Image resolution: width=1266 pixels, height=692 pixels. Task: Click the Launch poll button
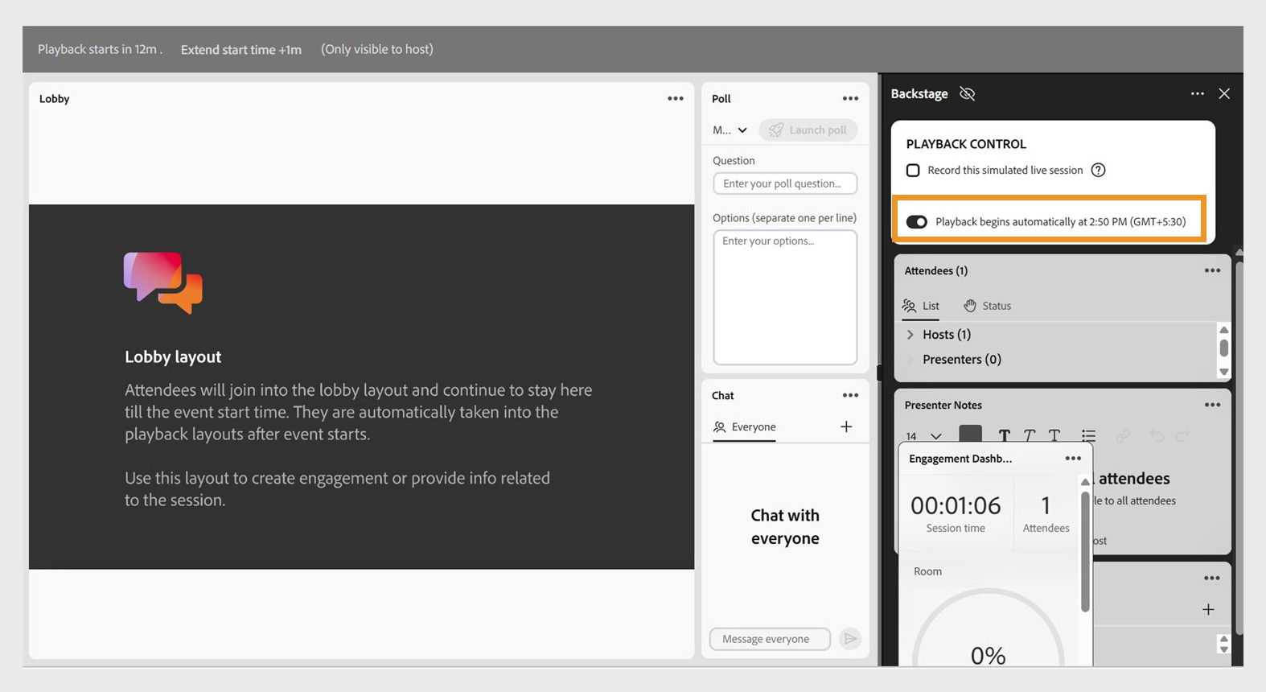pos(808,130)
